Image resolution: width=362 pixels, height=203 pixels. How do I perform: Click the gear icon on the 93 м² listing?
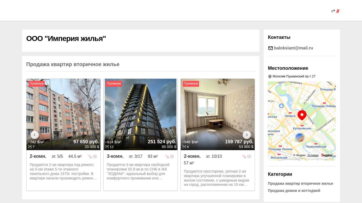point(172,156)
